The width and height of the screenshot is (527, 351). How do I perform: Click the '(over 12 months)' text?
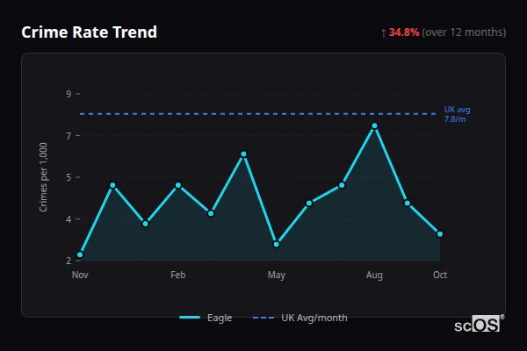coord(464,32)
